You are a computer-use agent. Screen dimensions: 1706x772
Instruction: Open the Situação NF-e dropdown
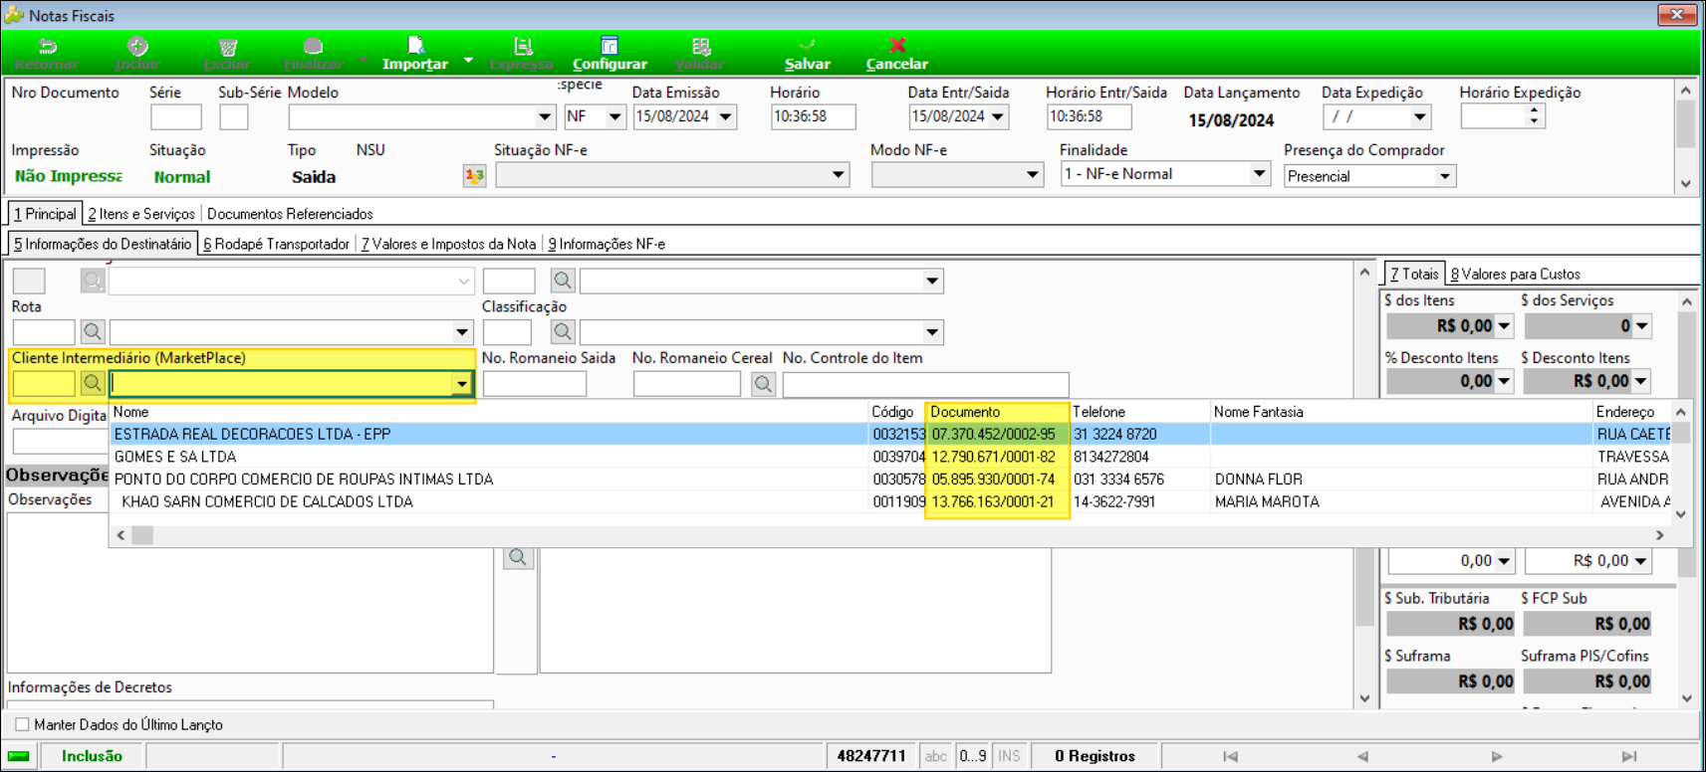coord(839,174)
